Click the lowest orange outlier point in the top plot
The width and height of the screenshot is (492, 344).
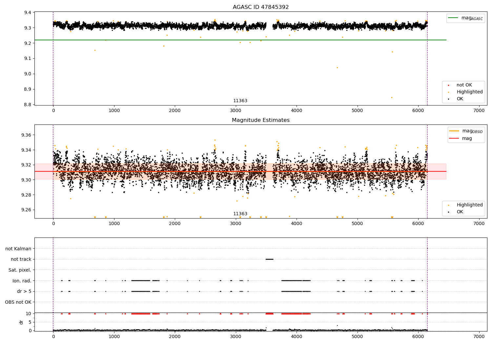(x=392, y=97)
